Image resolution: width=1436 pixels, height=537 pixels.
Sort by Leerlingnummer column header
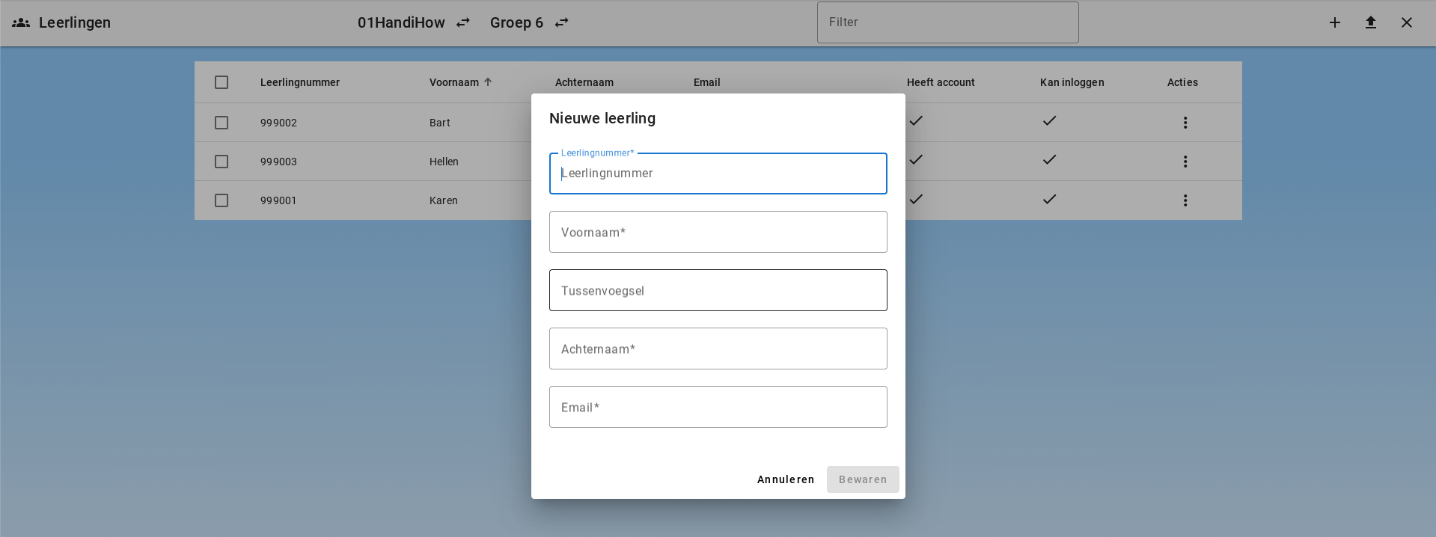300,82
